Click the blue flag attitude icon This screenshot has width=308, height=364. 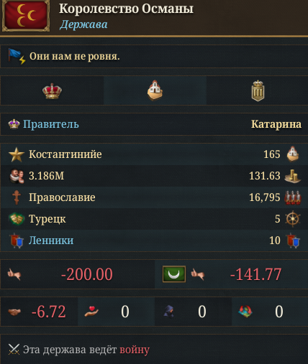[17, 56]
